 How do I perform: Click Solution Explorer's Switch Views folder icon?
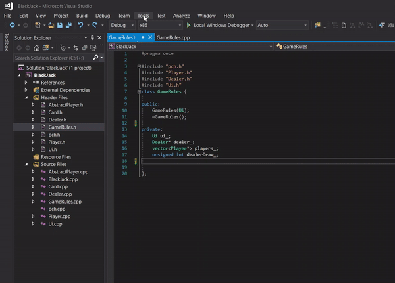tap(45, 47)
